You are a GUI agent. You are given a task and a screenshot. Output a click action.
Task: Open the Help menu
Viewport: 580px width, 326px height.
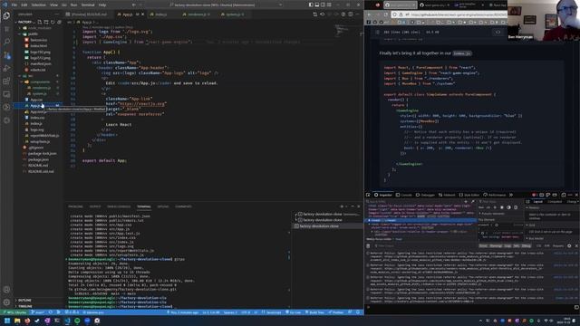click(102, 5)
